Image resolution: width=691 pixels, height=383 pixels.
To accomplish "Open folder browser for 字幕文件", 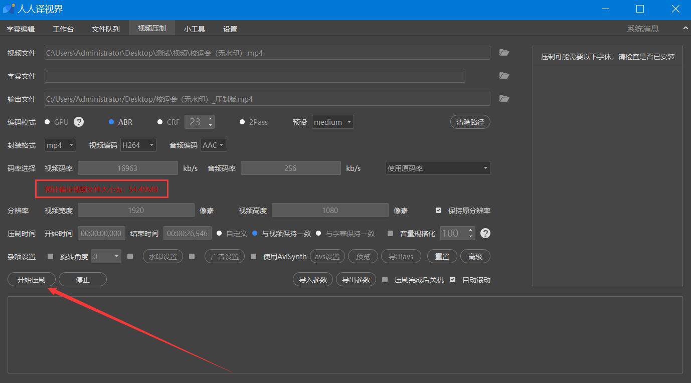I will pos(504,76).
